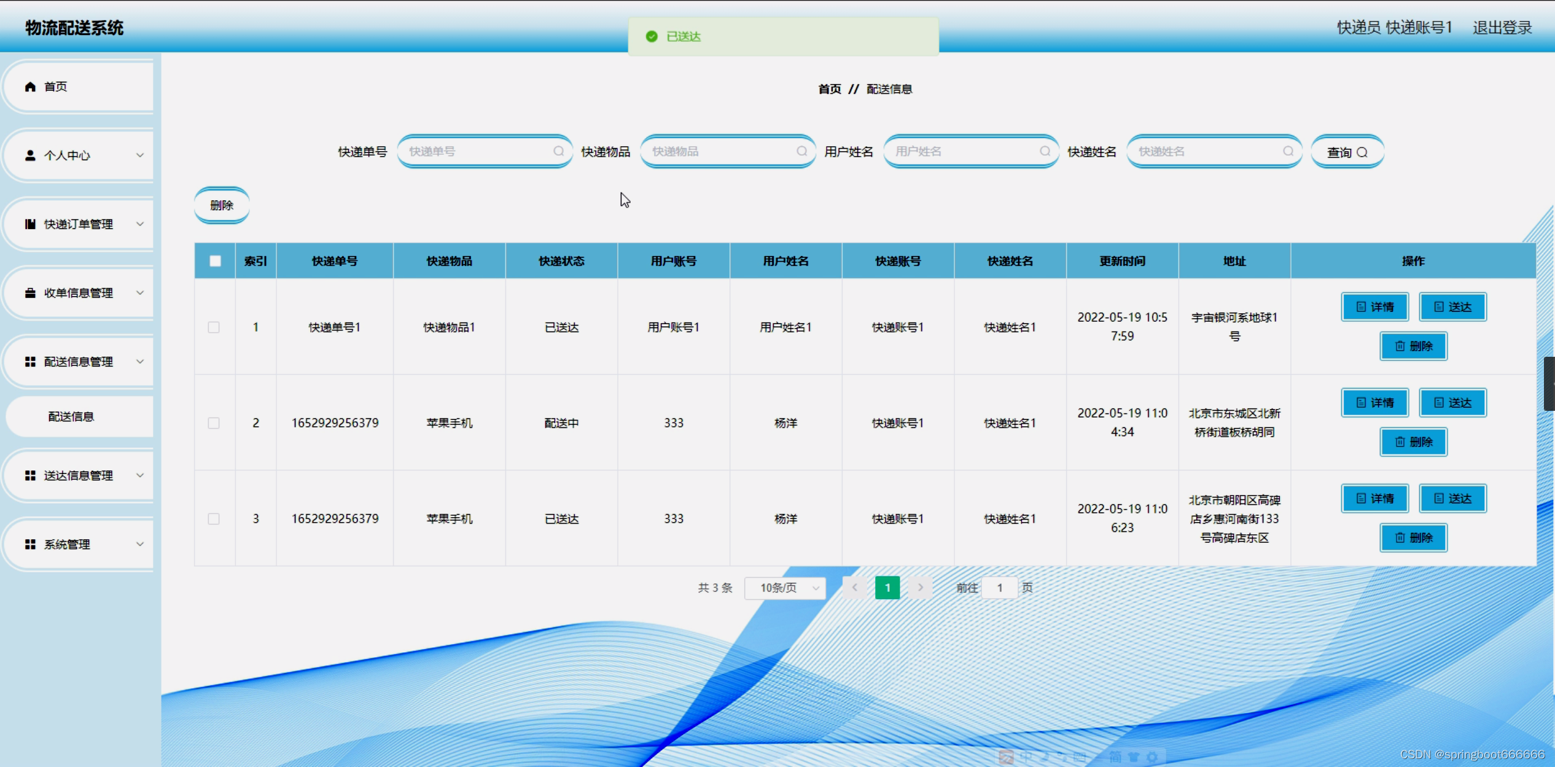Click the briefcase icon for 收单信息管理
This screenshot has width=1555, height=767.
[30, 293]
